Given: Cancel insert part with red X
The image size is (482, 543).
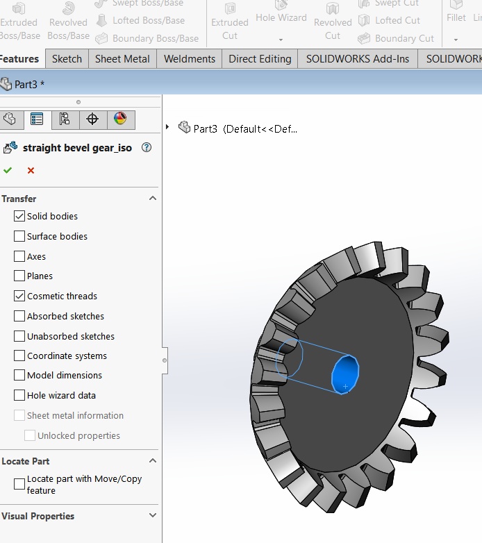Looking at the screenshot, I should tap(31, 170).
